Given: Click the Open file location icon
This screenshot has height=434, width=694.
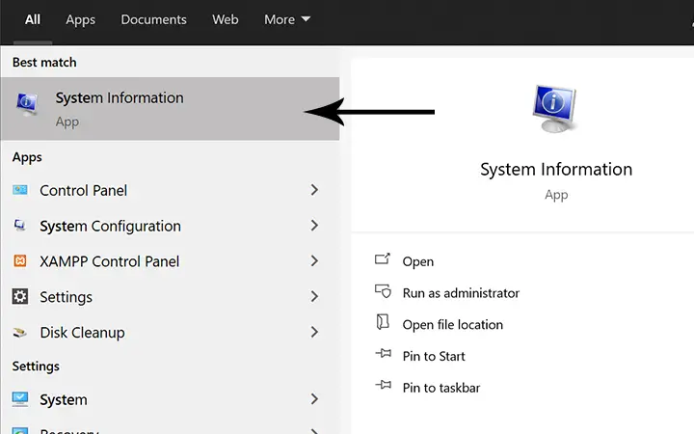Looking at the screenshot, I should [383, 322].
